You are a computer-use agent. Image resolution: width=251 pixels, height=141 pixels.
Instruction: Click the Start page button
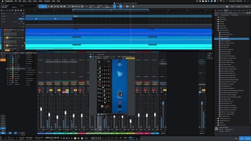232,7
